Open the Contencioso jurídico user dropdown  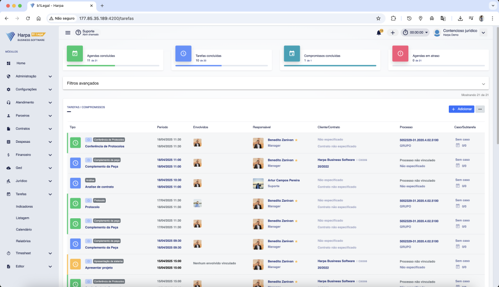(x=483, y=33)
